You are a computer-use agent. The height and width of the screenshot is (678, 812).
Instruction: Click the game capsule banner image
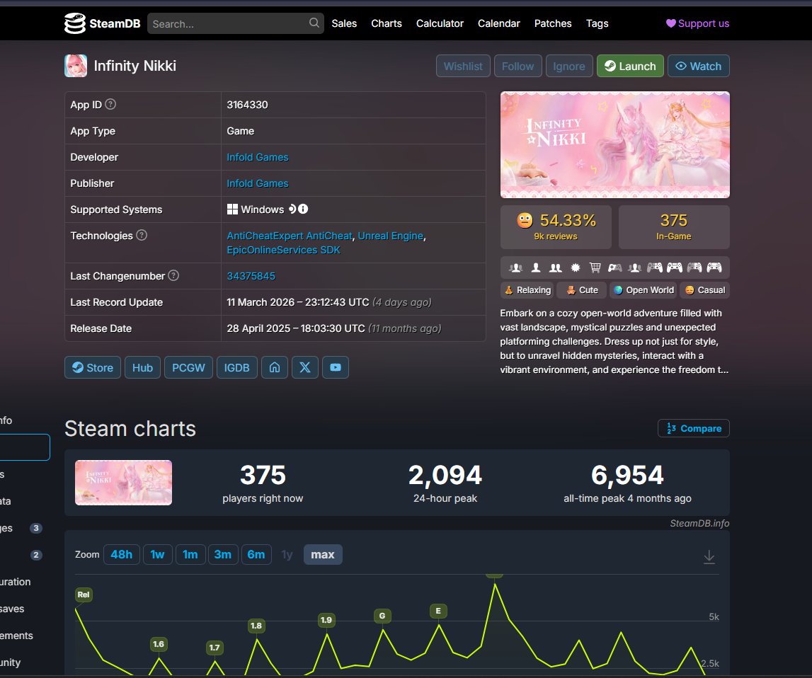click(x=614, y=145)
